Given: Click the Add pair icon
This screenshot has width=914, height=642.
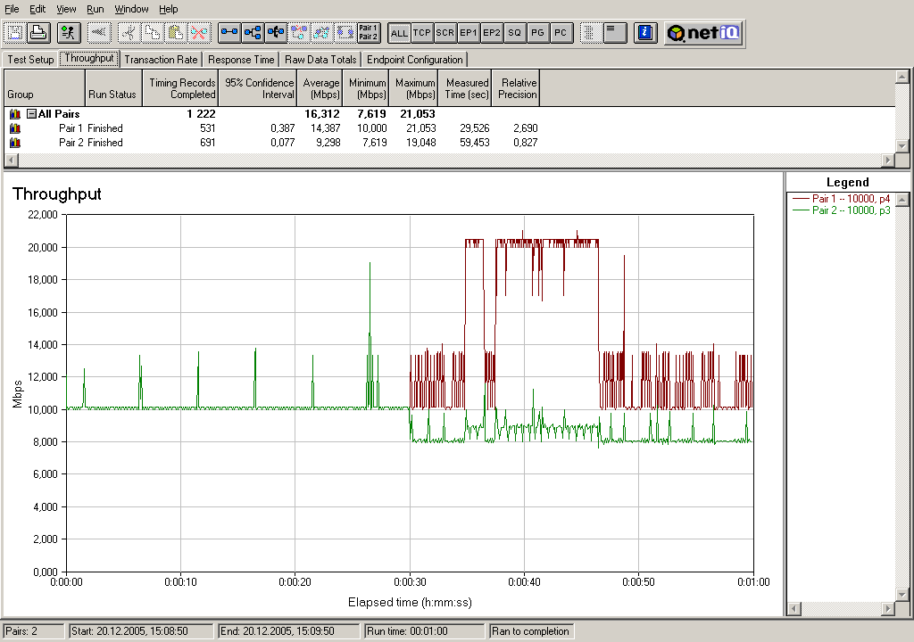Looking at the screenshot, I should click(x=229, y=33).
